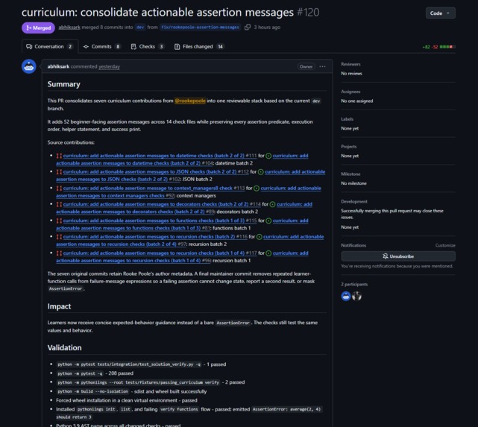The image size is (478, 427).
Task: Click open issue icon before #92 link
Action: 257,189
